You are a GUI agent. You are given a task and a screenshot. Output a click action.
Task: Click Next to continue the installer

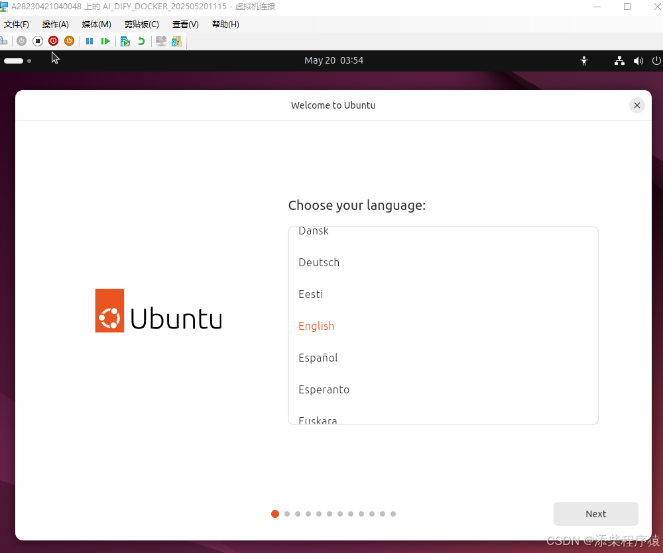(596, 514)
